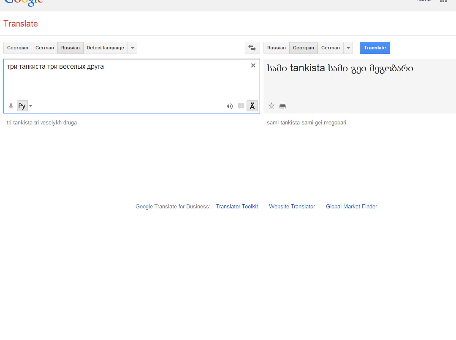This screenshot has height=340, width=456.
Task: Open the source language dropdown arrow
Action: pos(132,48)
